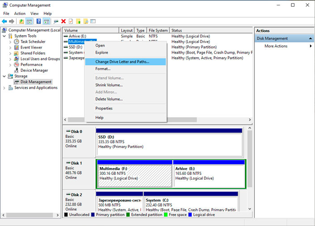
Task: Choose Format in the context menu
Action: coord(126,69)
